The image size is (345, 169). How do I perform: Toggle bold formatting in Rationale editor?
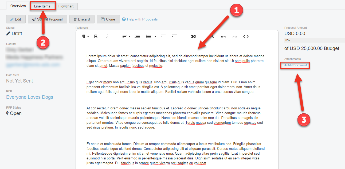96,37
